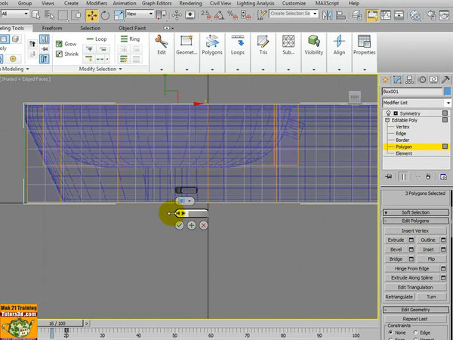Open the Hierarchy command panel tab
This screenshot has width=453, height=340.
pos(409,80)
